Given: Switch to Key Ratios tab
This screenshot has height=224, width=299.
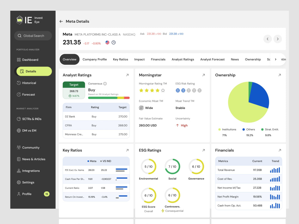Looking at the screenshot, I should tap(120, 59).
